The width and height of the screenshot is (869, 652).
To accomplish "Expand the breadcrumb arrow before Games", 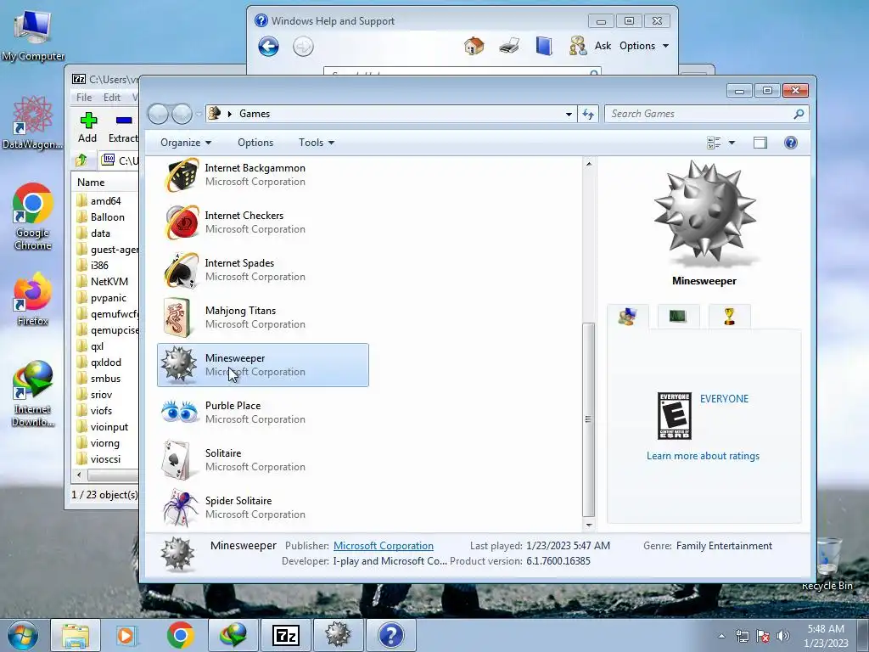I will 229,115.
